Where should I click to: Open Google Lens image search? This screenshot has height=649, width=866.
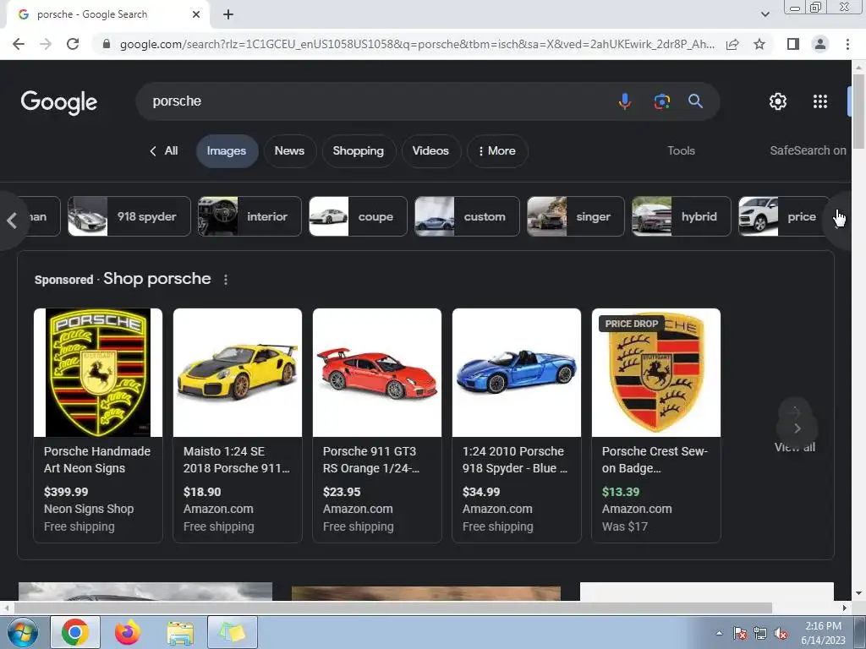click(x=661, y=101)
